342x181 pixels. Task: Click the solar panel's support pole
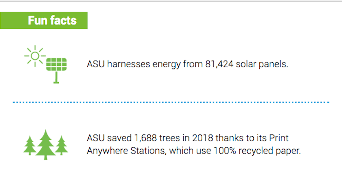point(57,77)
